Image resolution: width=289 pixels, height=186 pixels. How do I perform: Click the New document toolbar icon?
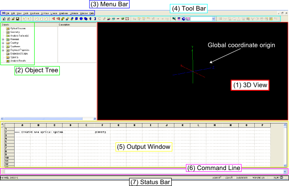[4, 19]
